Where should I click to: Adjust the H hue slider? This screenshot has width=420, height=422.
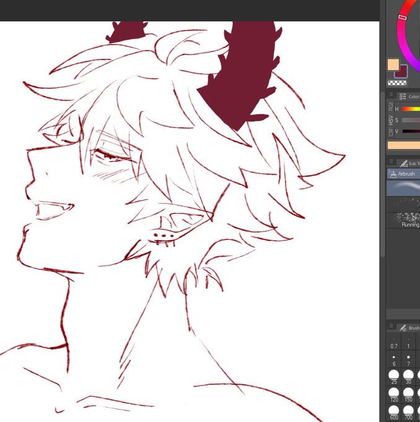pyautogui.click(x=411, y=109)
